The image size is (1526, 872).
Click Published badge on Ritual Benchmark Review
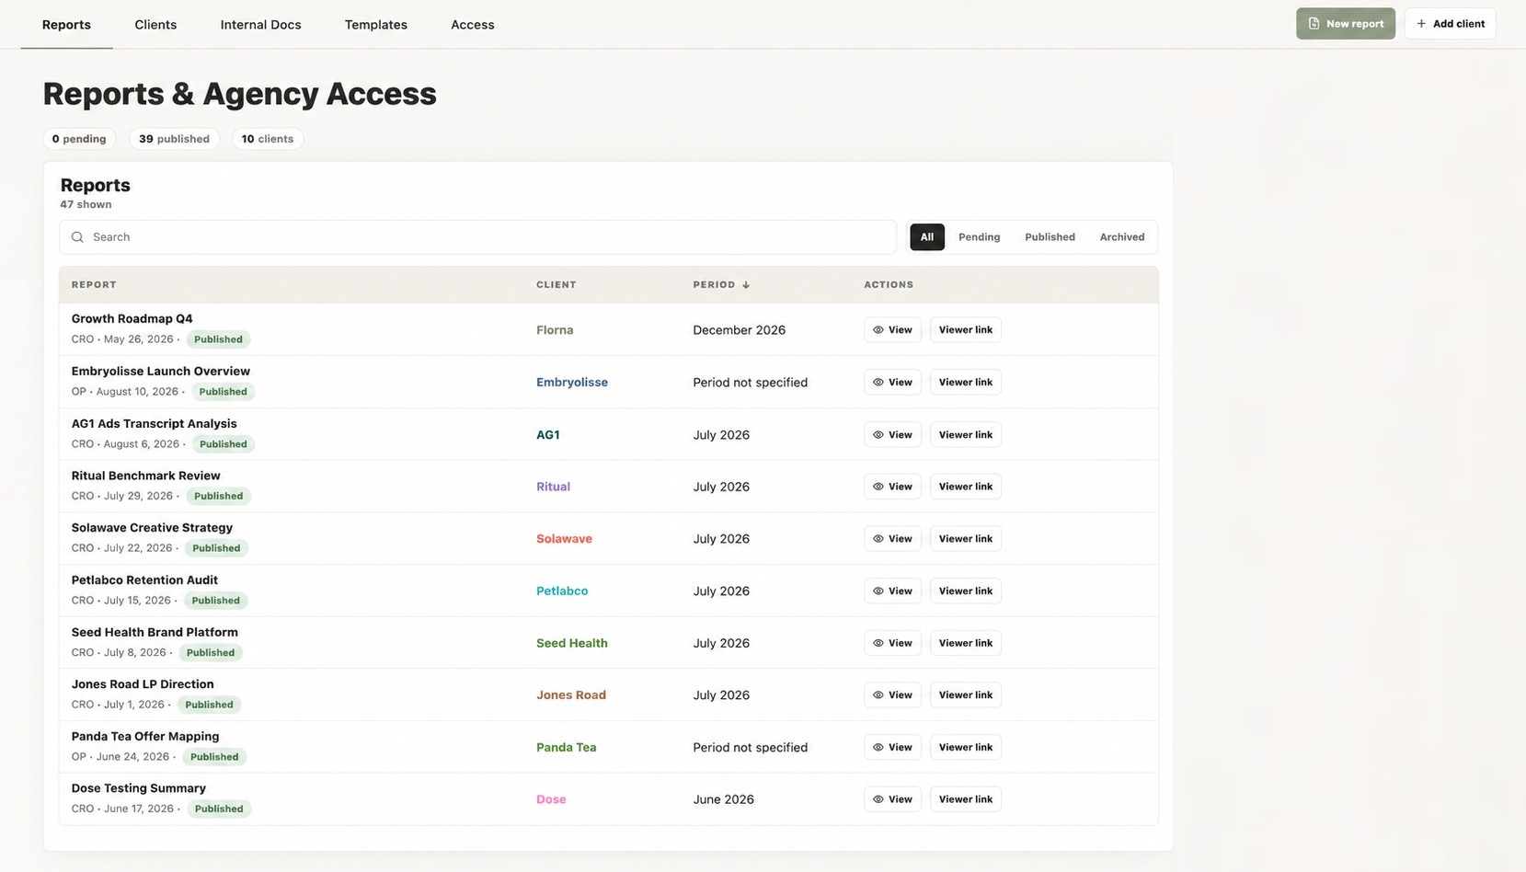point(219,496)
